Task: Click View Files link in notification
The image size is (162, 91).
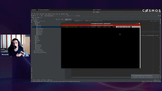Action: point(135,77)
